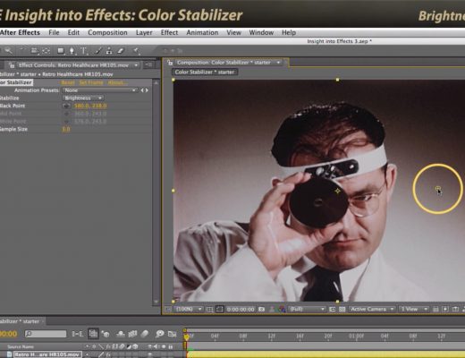Open the Active Camera dropdown
Image resolution: width=465 pixels, height=358 pixels.
pos(372,310)
